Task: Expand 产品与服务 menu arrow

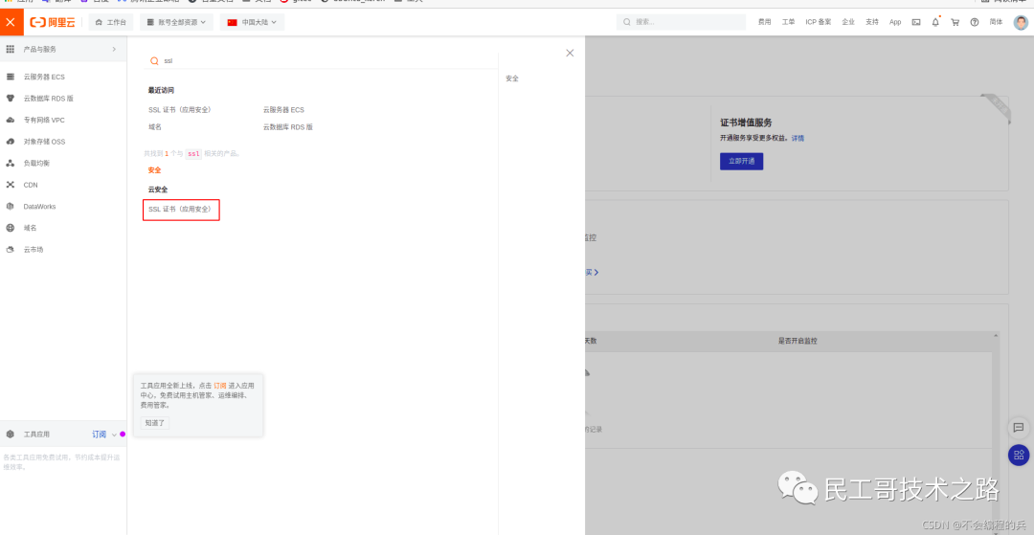Action: coord(114,49)
